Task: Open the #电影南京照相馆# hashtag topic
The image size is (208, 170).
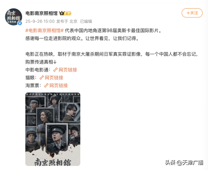Action: 45,31
